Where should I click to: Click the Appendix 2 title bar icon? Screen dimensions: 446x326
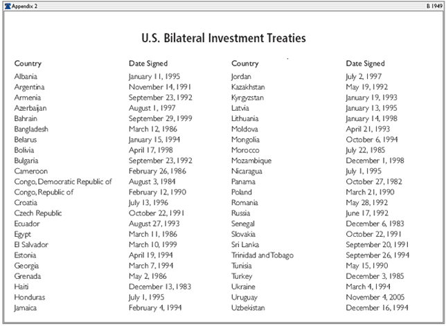coord(6,4)
